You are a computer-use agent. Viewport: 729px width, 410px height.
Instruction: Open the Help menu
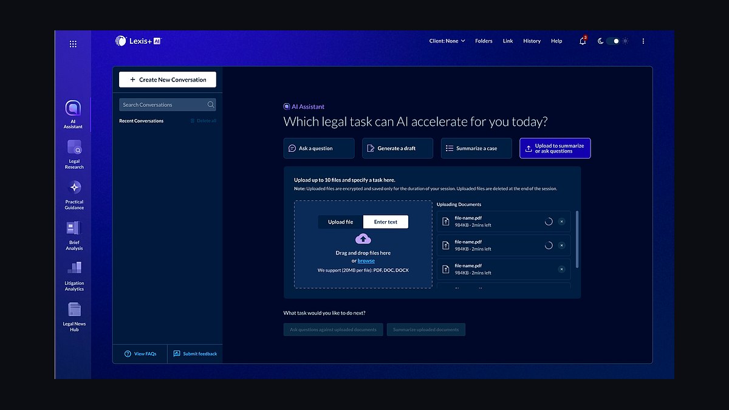[556, 41]
